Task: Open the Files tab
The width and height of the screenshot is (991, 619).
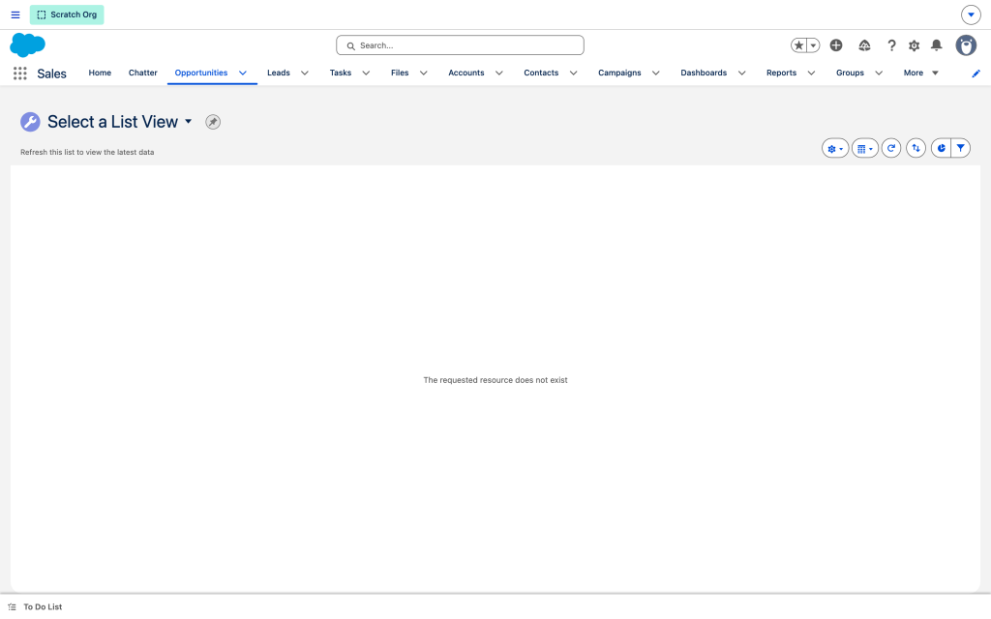Action: click(x=400, y=73)
